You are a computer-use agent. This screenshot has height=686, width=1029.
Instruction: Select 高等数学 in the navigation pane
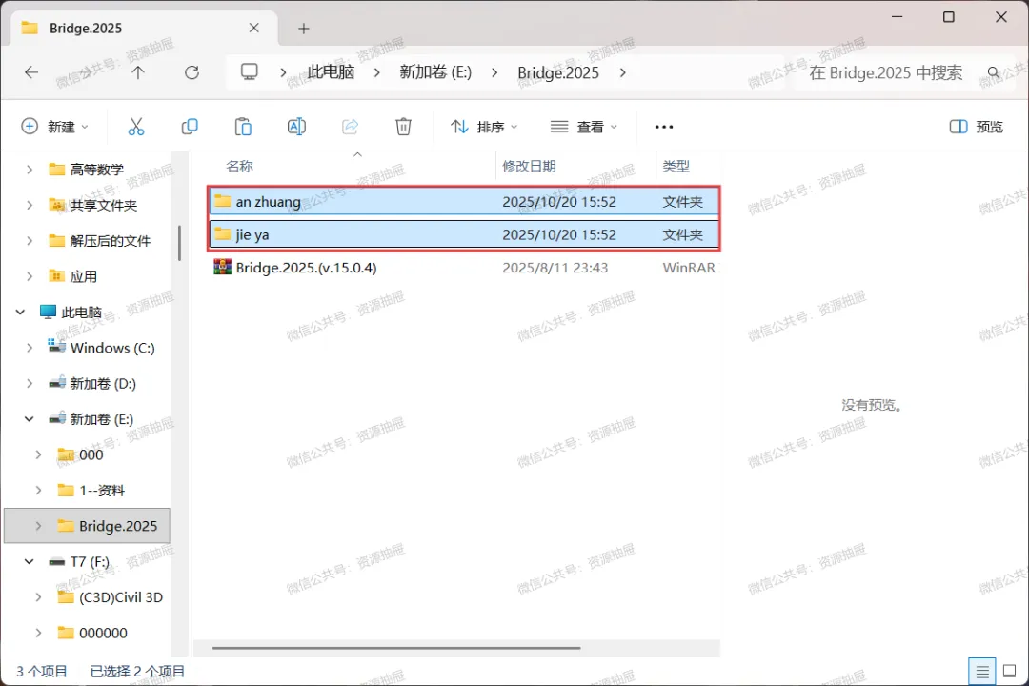click(x=97, y=170)
